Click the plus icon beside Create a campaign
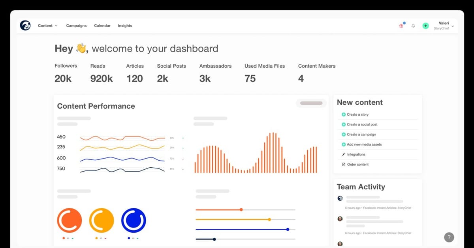474x248 pixels. 344,135
